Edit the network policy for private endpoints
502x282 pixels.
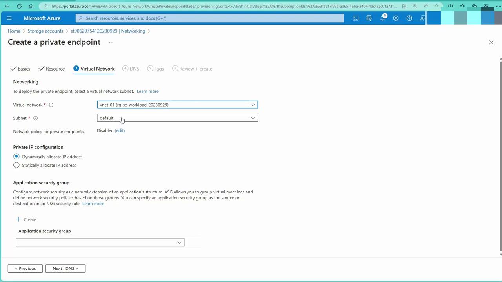tap(120, 130)
